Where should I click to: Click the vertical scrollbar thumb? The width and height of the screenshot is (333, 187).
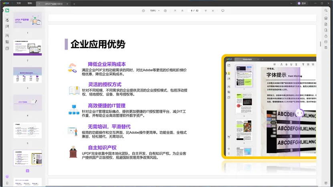coord(320,44)
